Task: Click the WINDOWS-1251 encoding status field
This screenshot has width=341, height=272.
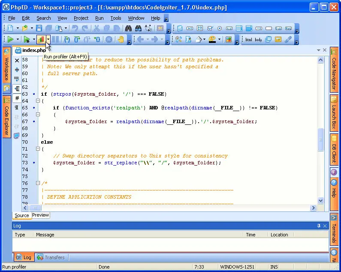Action: coord(237,267)
